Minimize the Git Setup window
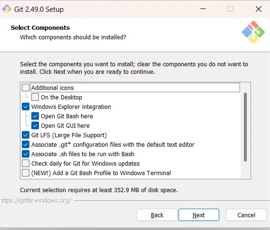 [203, 9]
